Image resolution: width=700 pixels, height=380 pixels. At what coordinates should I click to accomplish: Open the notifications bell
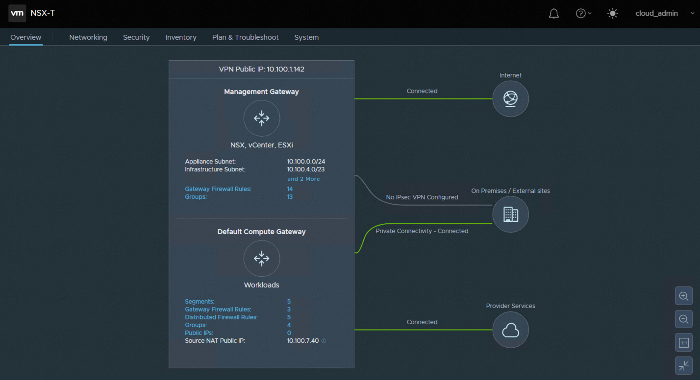click(x=554, y=14)
